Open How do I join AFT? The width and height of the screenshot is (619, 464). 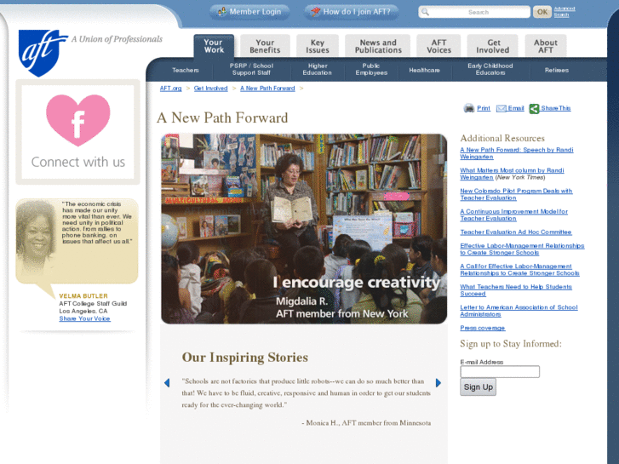(x=351, y=12)
